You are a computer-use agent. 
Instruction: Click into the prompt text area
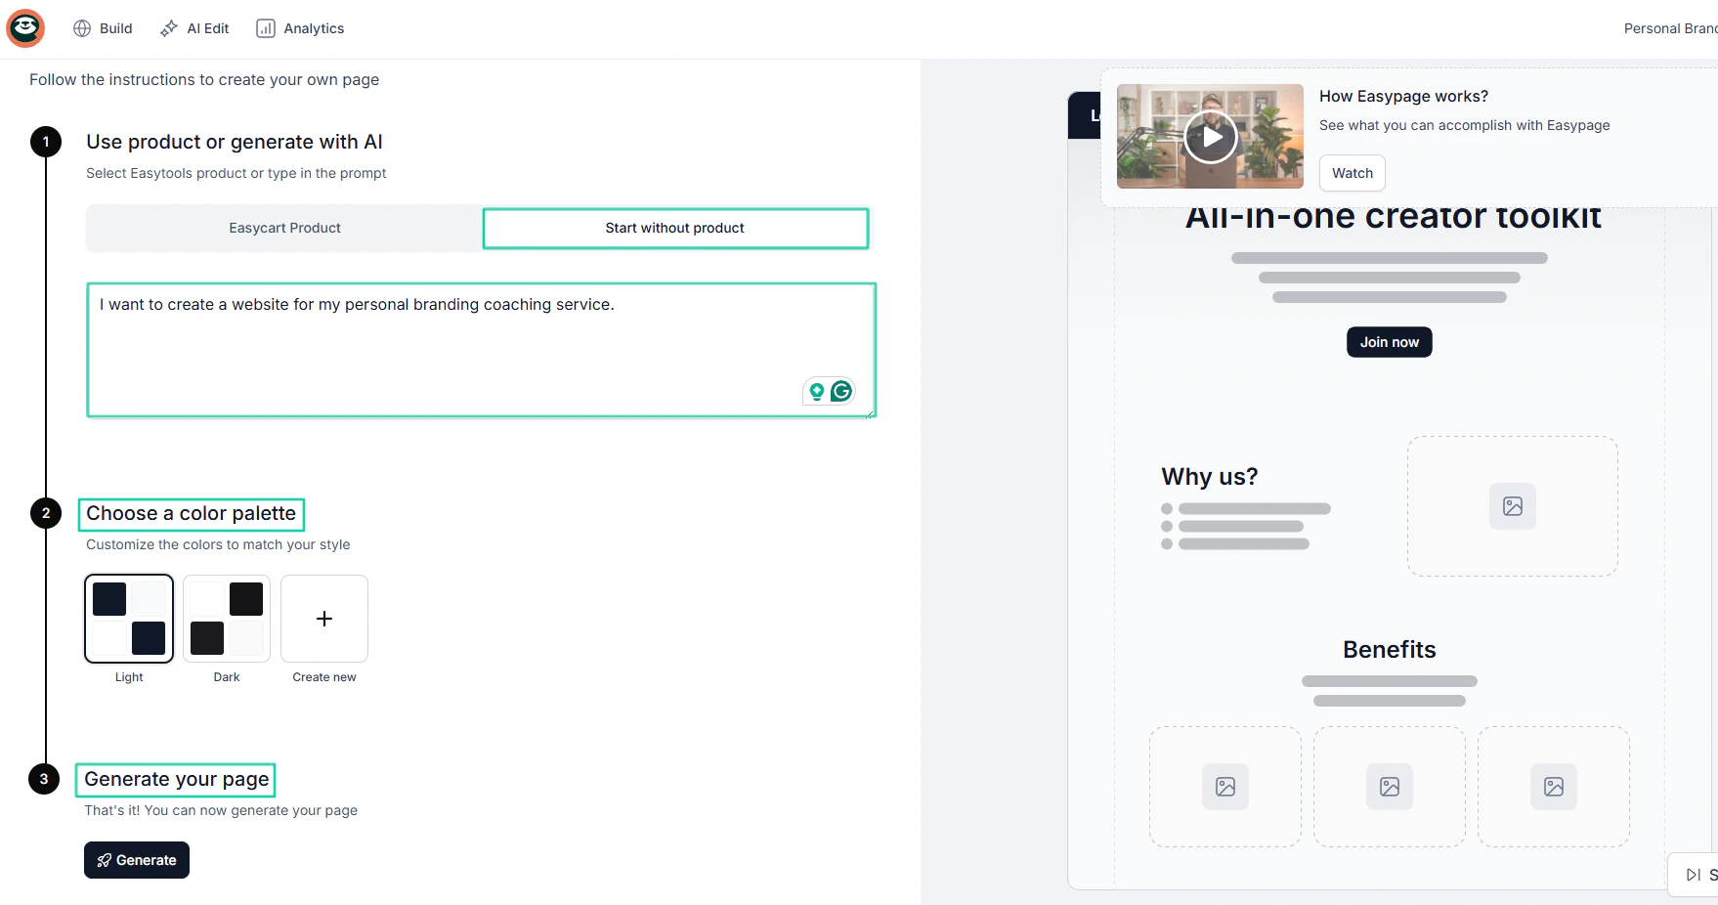pyautogui.click(x=481, y=350)
